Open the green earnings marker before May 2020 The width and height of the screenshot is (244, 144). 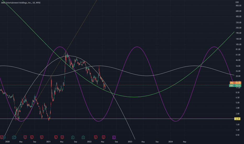[x=14, y=137]
